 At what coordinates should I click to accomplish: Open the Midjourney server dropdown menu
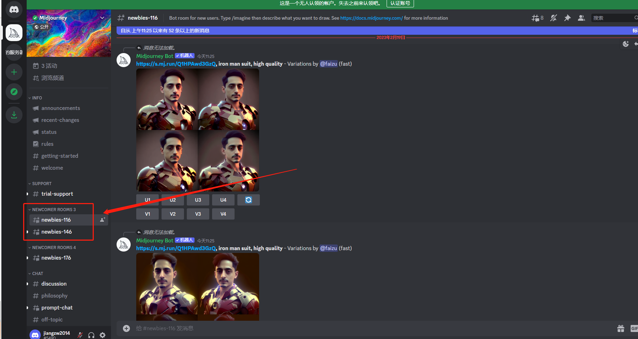click(x=102, y=18)
